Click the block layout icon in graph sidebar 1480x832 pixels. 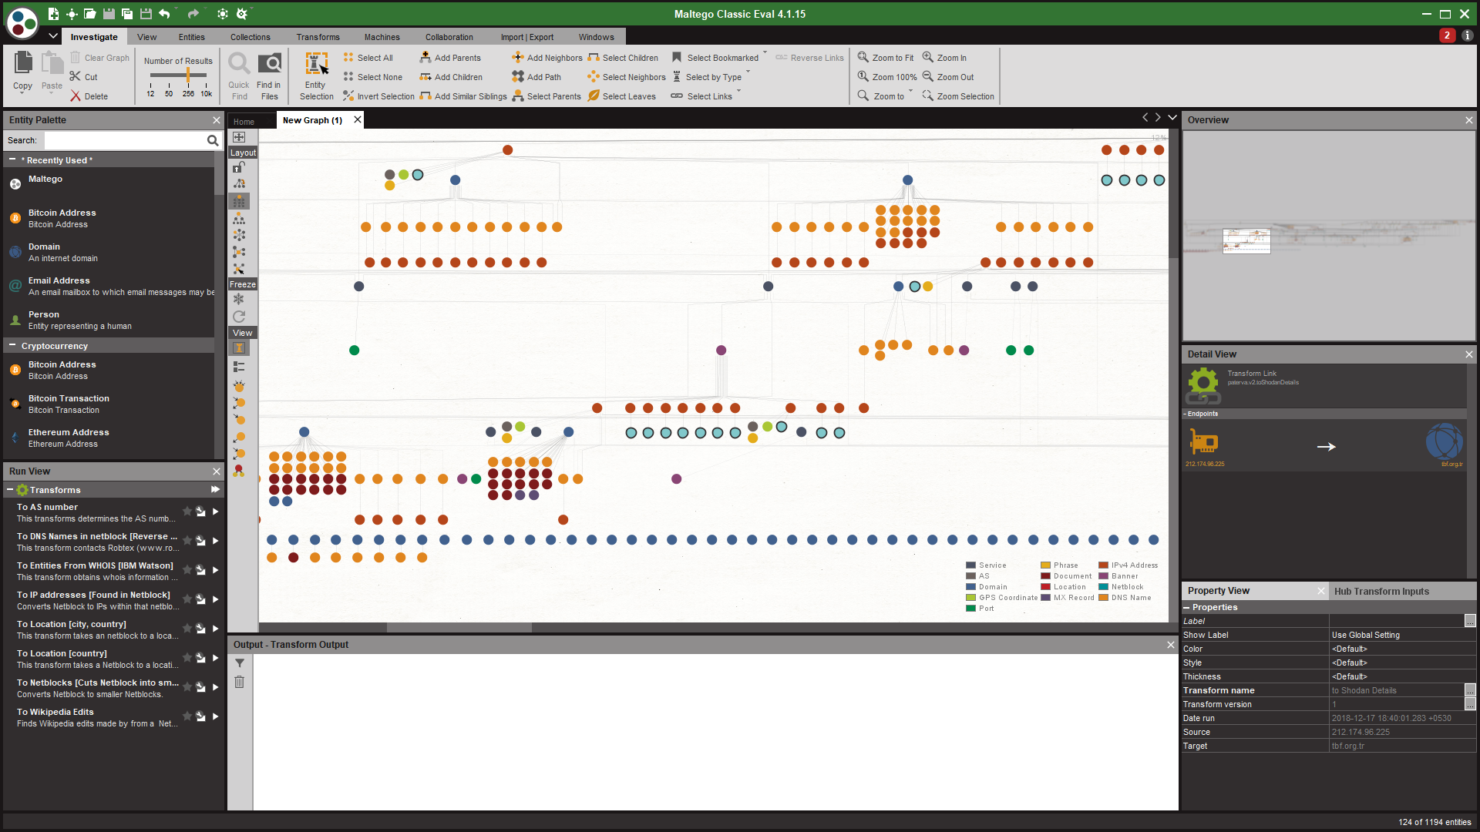coord(239,201)
